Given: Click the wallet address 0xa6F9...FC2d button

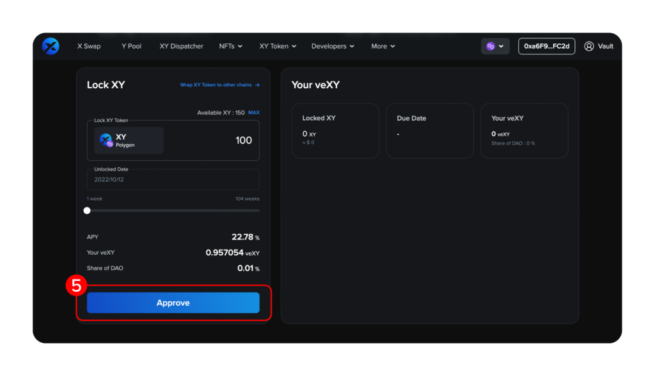Looking at the screenshot, I should pos(546,46).
